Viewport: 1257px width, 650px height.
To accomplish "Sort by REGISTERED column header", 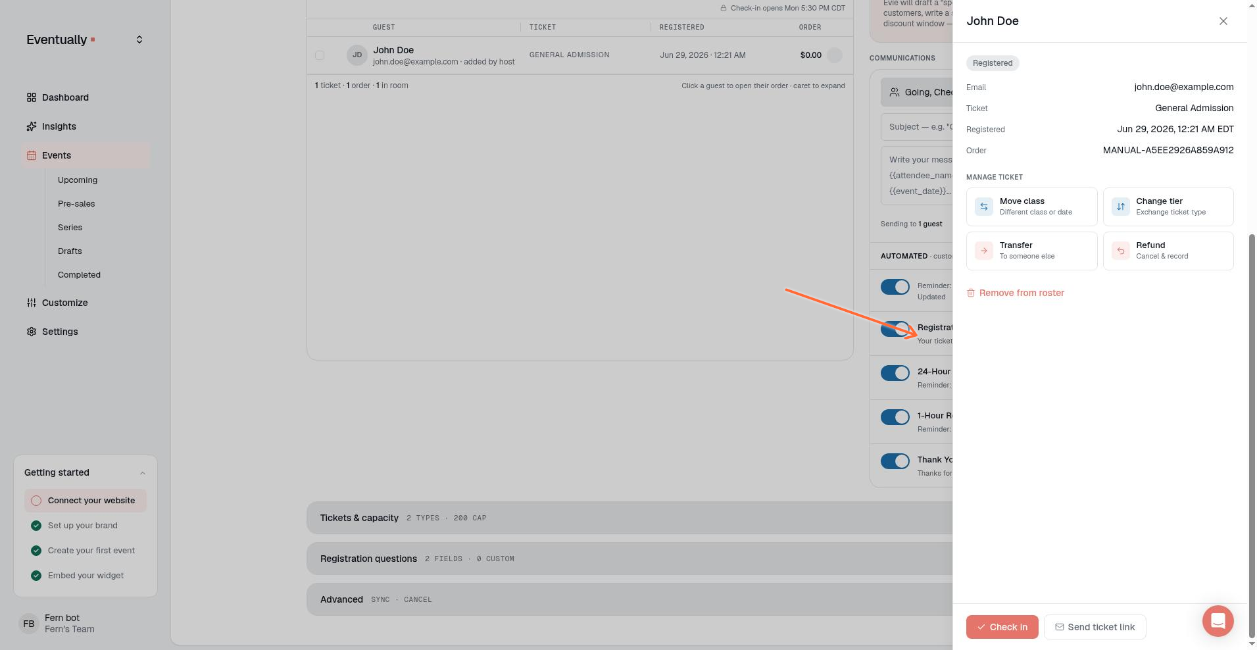I will click(682, 27).
